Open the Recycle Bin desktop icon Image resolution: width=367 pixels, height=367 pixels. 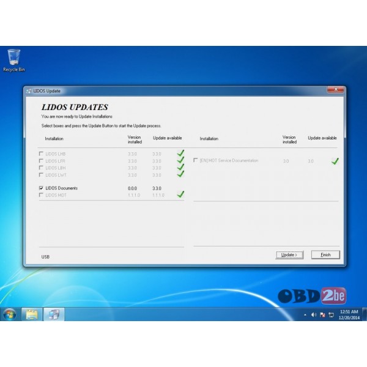[14, 61]
